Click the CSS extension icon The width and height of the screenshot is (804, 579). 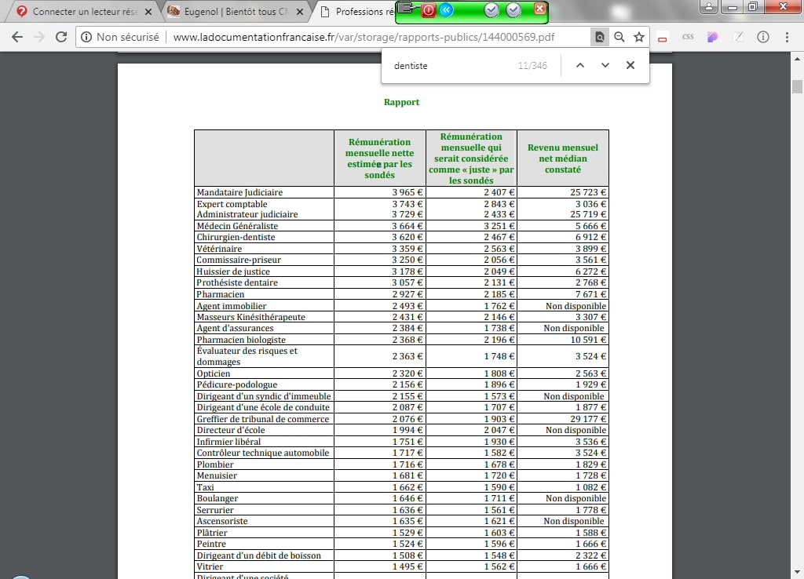688,37
